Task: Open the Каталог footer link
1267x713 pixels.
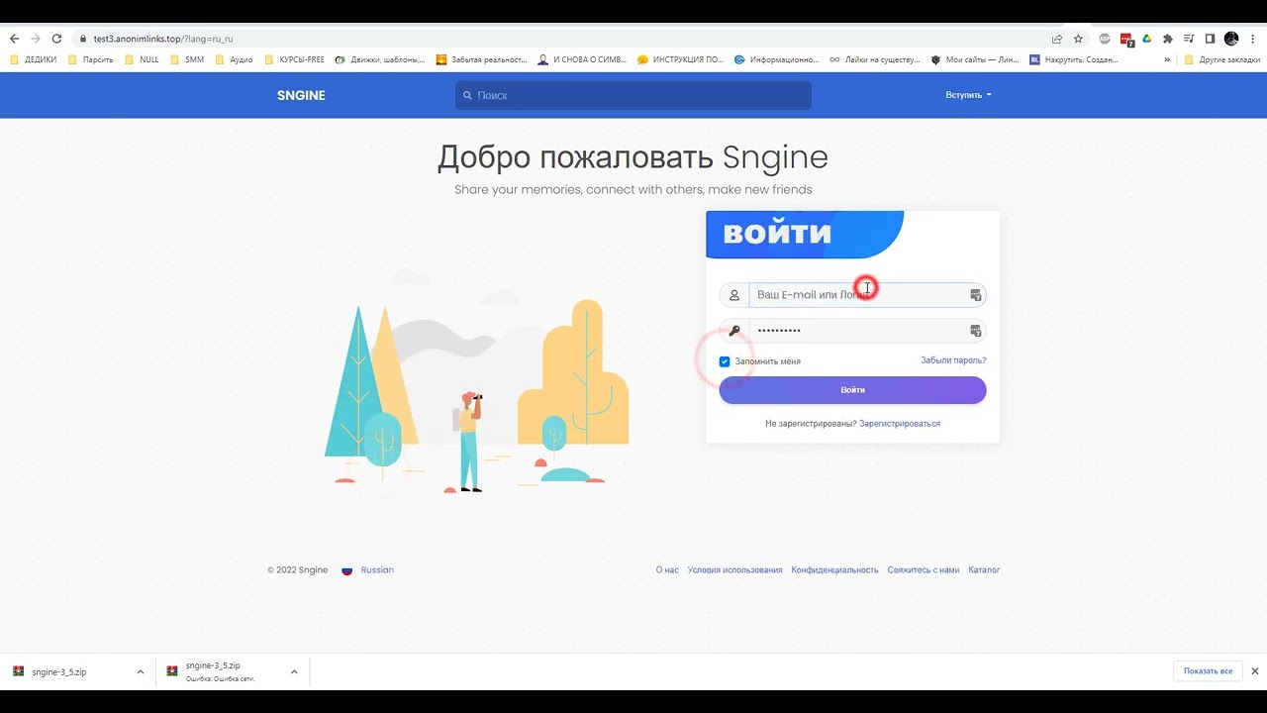Action: 984,570
